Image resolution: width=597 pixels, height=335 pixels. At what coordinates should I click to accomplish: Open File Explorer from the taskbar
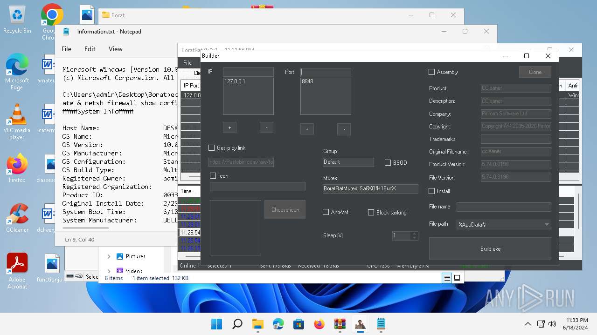click(x=258, y=324)
